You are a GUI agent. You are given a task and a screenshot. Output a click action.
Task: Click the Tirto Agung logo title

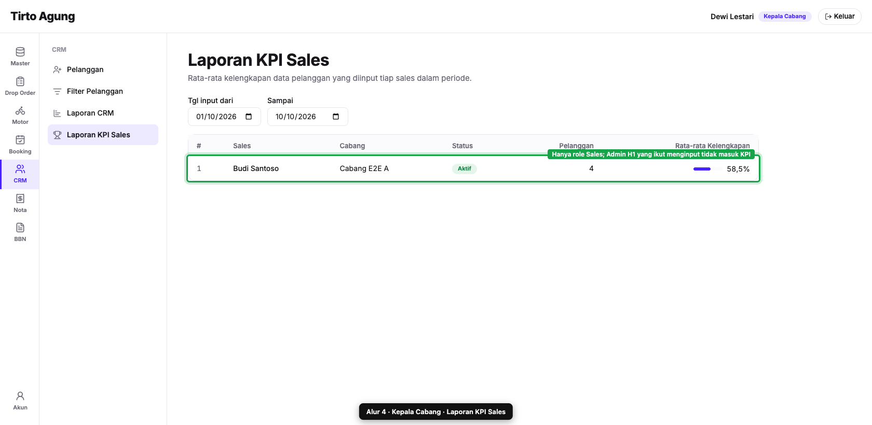[43, 17]
